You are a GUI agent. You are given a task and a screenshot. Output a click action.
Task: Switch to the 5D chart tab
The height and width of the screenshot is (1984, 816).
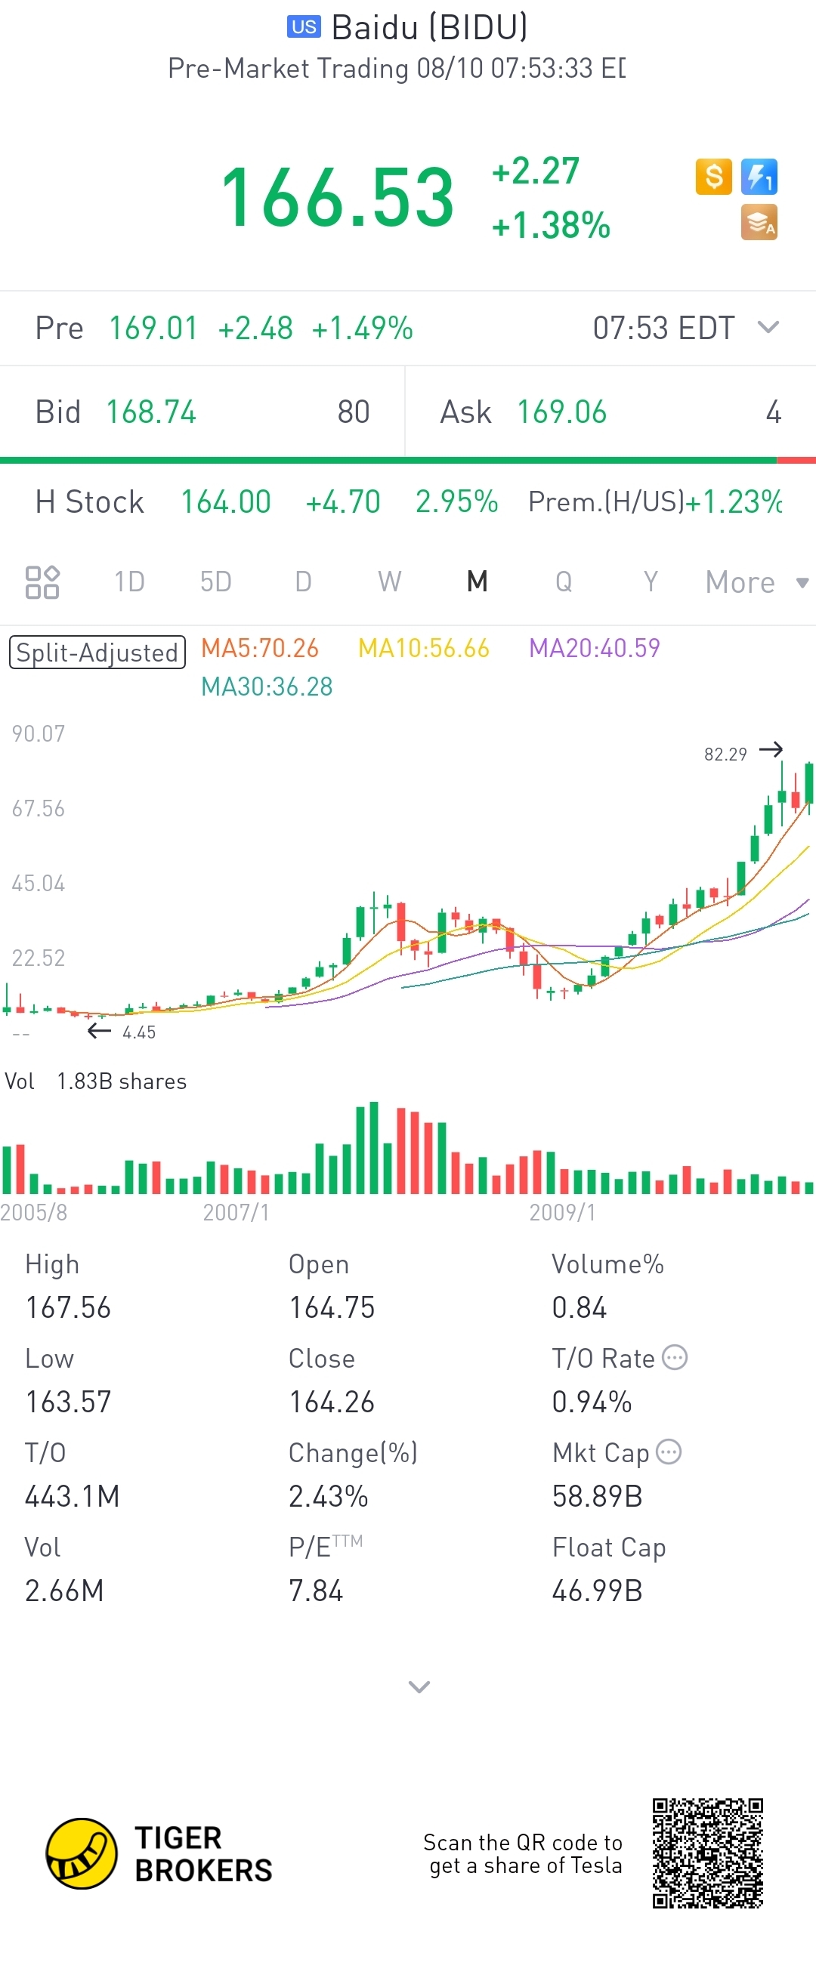(216, 582)
